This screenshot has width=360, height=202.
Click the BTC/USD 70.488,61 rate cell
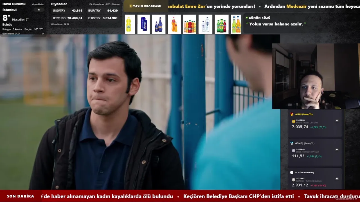[x=67, y=18]
